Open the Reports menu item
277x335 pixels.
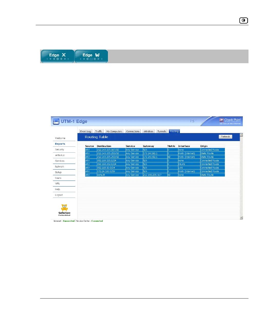click(60, 144)
